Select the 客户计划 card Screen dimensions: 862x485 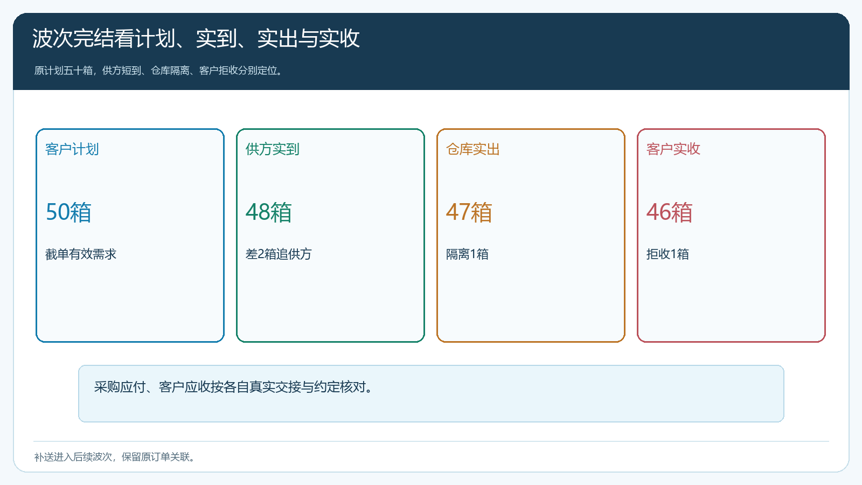[130, 235]
